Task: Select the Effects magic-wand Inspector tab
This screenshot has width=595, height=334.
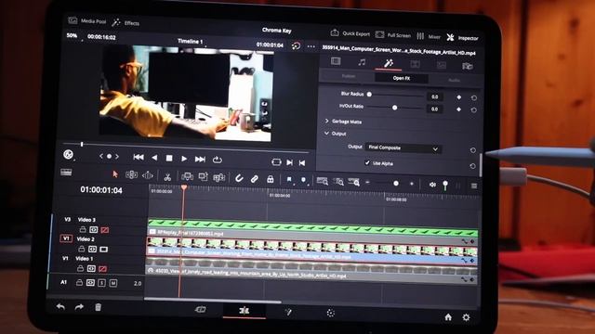Action: [x=389, y=63]
